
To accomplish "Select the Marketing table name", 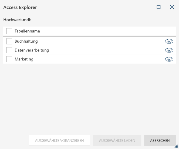I will pos(24,59).
